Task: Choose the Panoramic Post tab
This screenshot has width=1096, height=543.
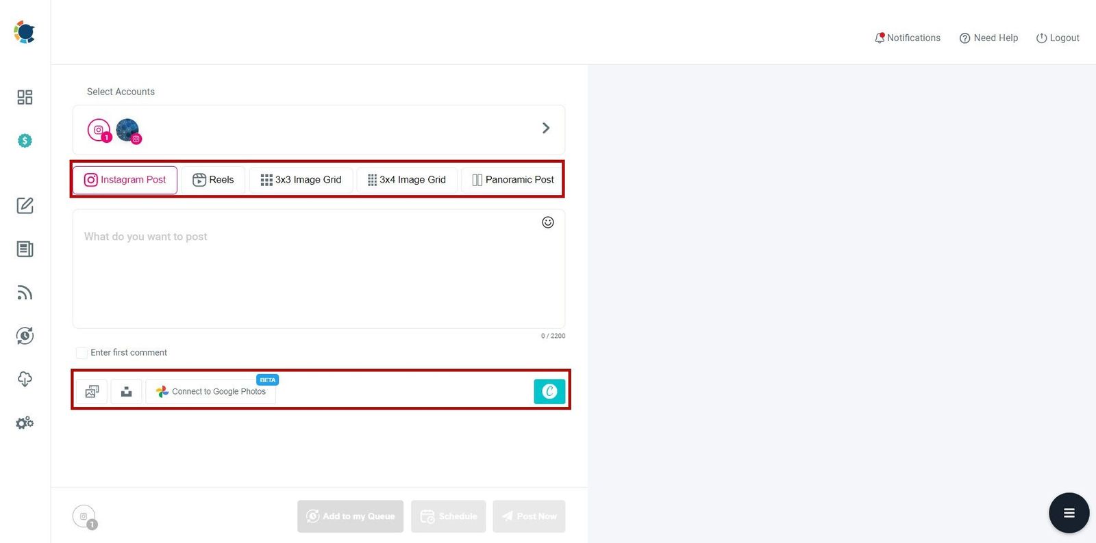Action: tap(512, 180)
